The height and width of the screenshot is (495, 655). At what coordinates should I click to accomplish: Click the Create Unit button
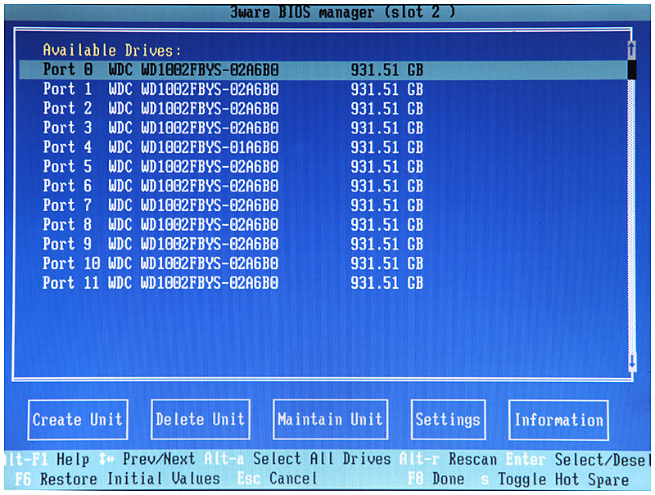point(78,420)
